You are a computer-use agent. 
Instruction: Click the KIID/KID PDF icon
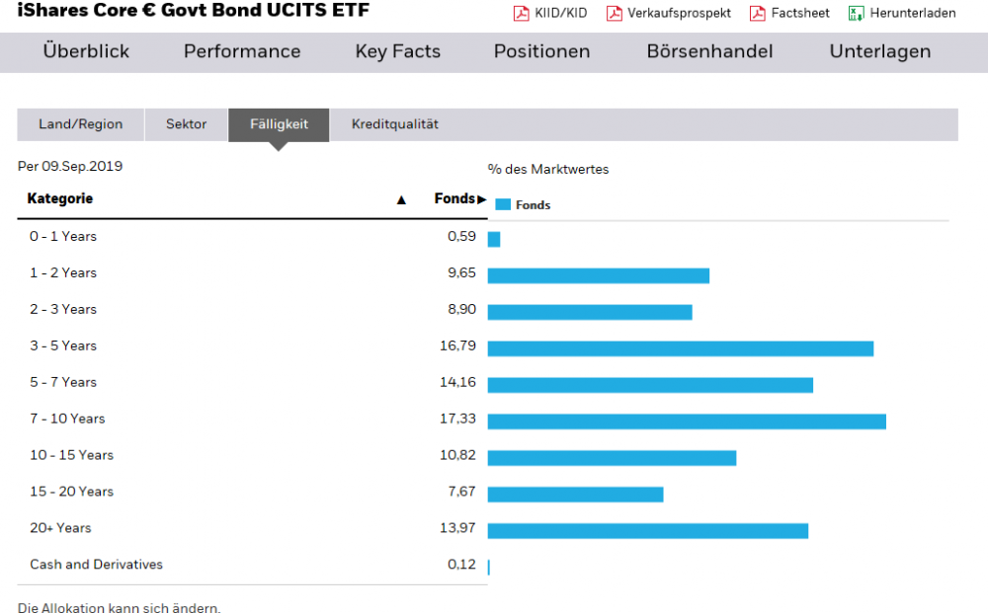pyautogui.click(x=521, y=13)
